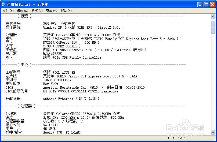Maximize the Notepad window
Viewport: 217px width, 142px height.
[x=206, y=5]
